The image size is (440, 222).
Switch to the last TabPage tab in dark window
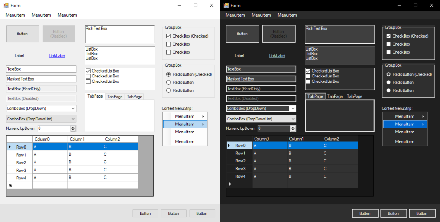coord(354,96)
